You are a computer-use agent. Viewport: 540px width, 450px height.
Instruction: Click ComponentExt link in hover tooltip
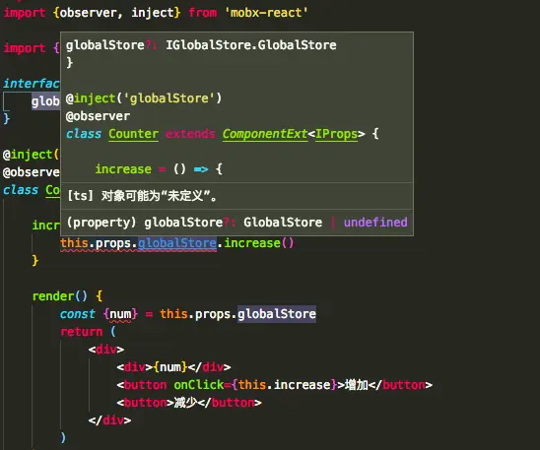[x=265, y=134]
